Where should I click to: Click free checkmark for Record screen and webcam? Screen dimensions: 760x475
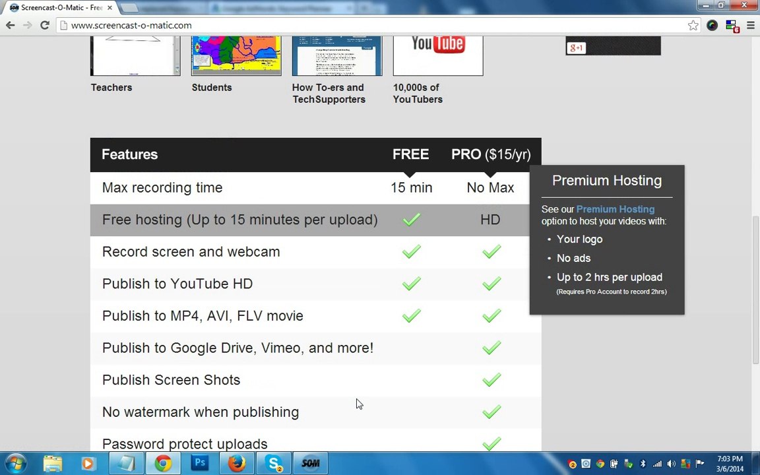pos(411,251)
